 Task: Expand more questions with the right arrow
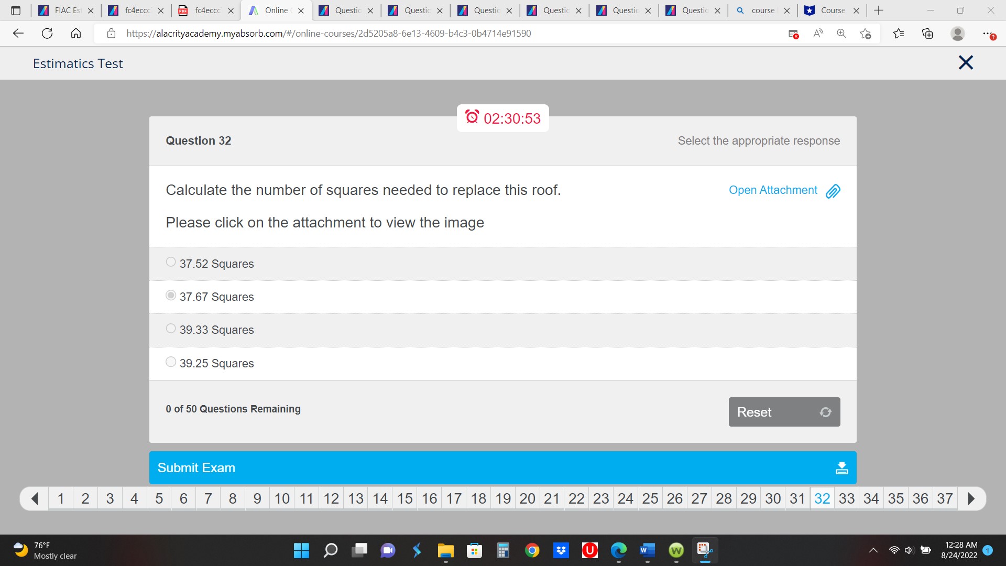972,498
